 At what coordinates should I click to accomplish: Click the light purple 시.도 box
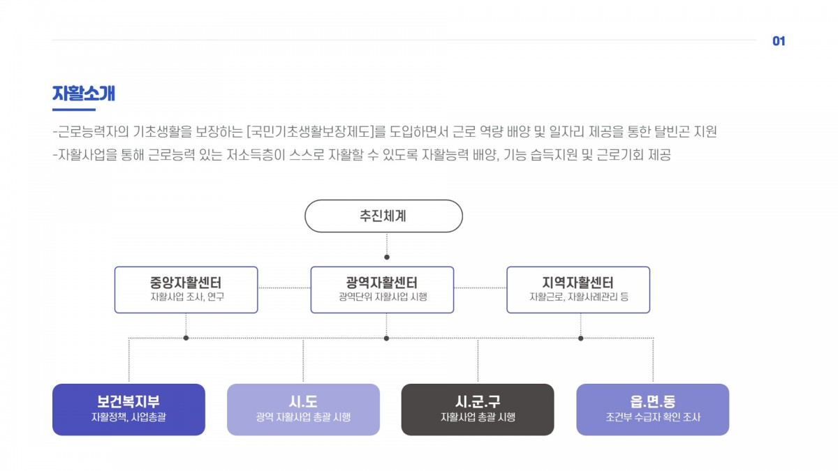click(x=303, y=410)
